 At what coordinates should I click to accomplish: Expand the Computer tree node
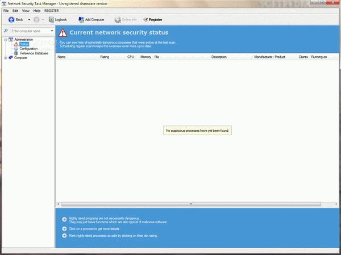coord(6,58)
